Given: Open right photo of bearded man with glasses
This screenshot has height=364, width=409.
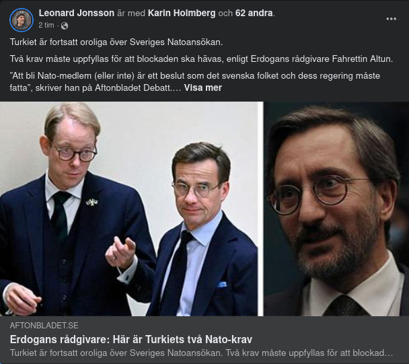Looking at the screenshot, I should coord(336,209).
